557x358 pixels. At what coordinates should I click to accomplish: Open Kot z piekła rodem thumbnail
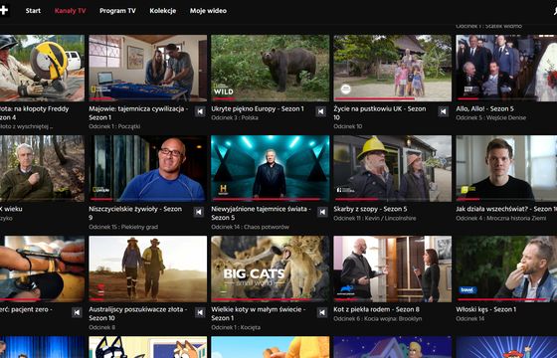393,268
